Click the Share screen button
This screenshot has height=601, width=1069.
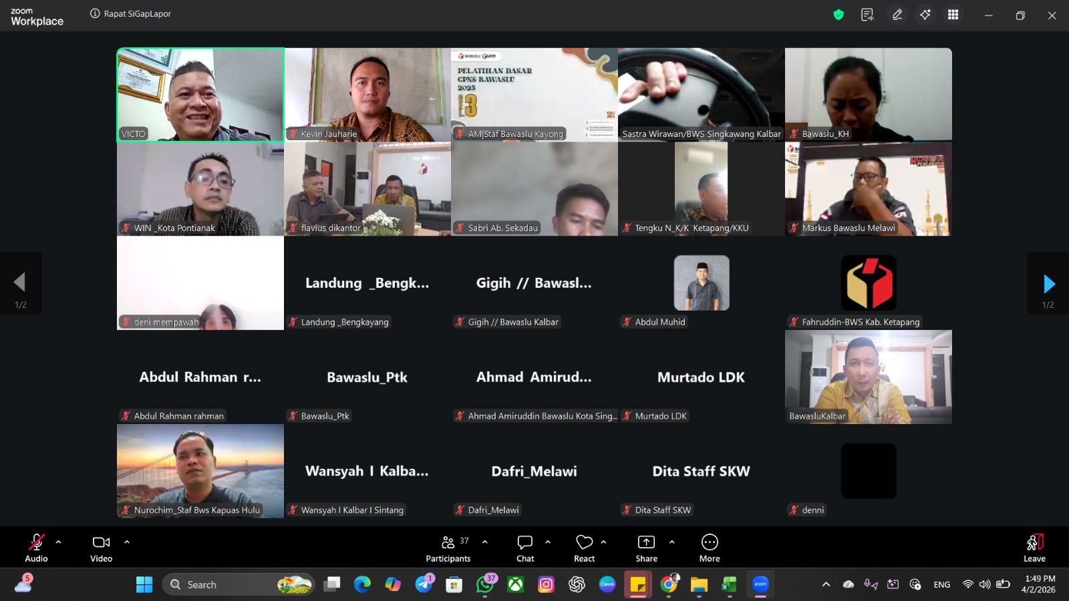point(646,548)
